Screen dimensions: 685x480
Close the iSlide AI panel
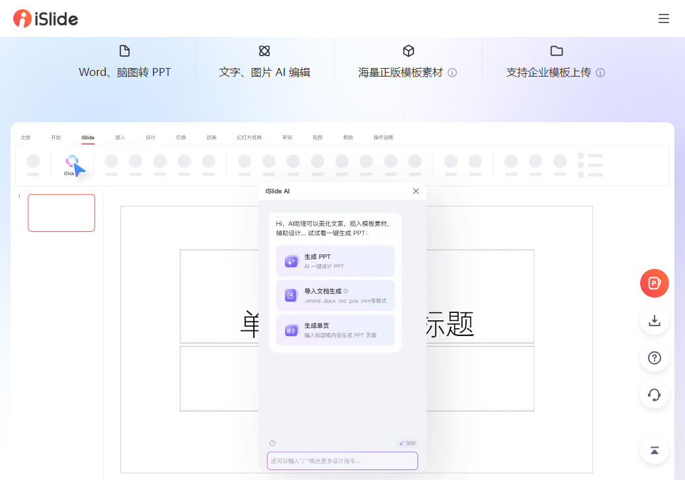pos(416,191)
